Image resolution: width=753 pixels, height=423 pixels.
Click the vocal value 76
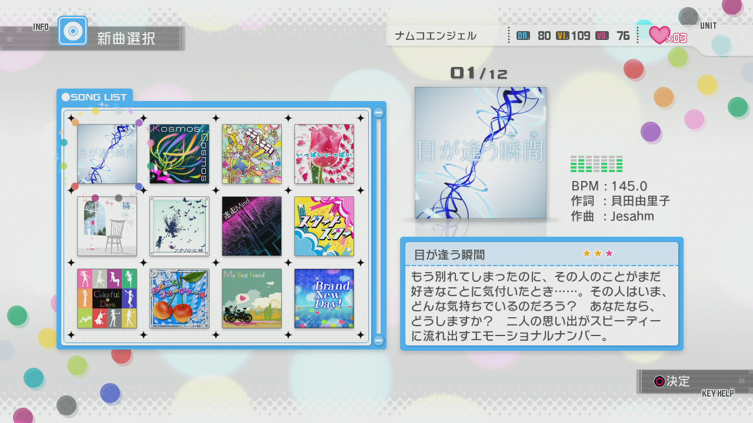pyautogui.click(x=623, y=36)
